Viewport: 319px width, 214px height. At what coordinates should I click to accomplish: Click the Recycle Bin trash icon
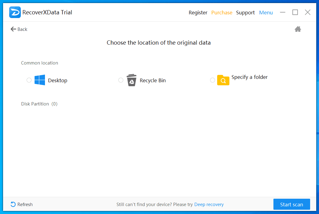(132, 80)
